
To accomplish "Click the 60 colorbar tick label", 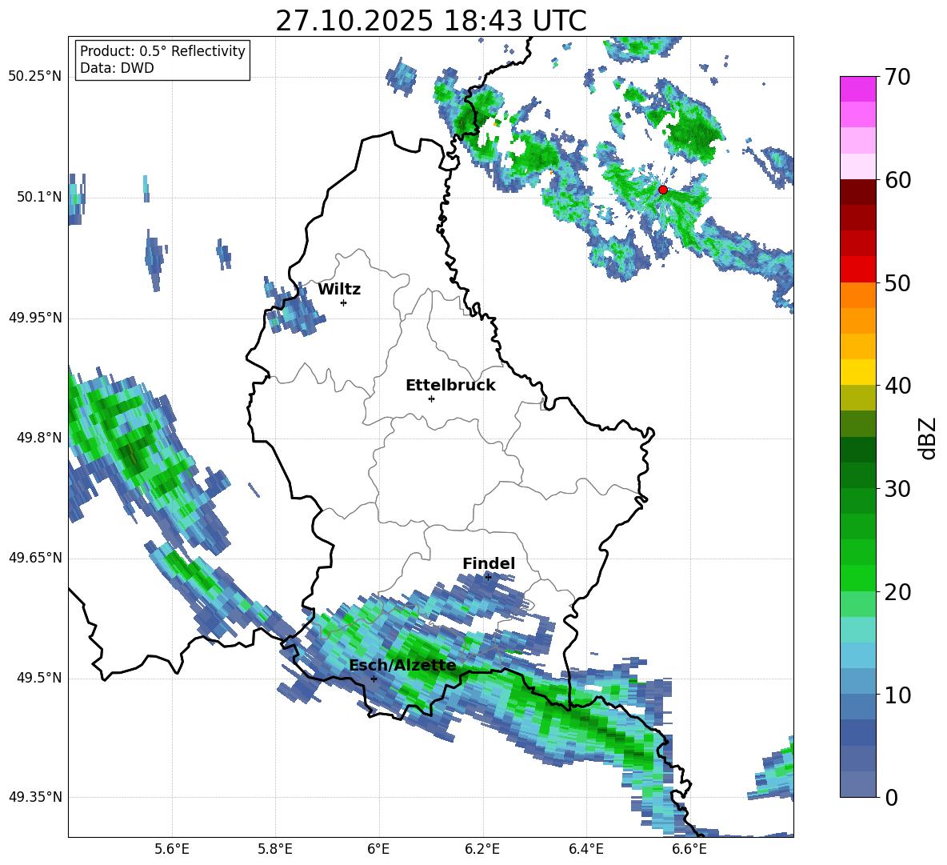I will (x=897, y=180).
